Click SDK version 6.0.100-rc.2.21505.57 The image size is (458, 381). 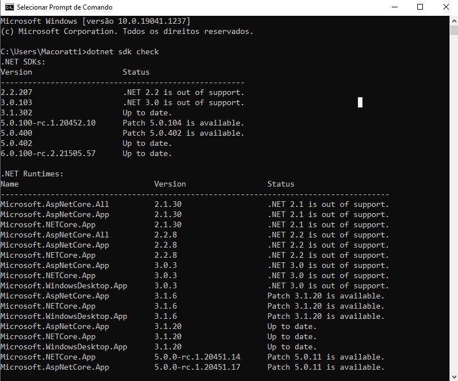click(48, 153)
